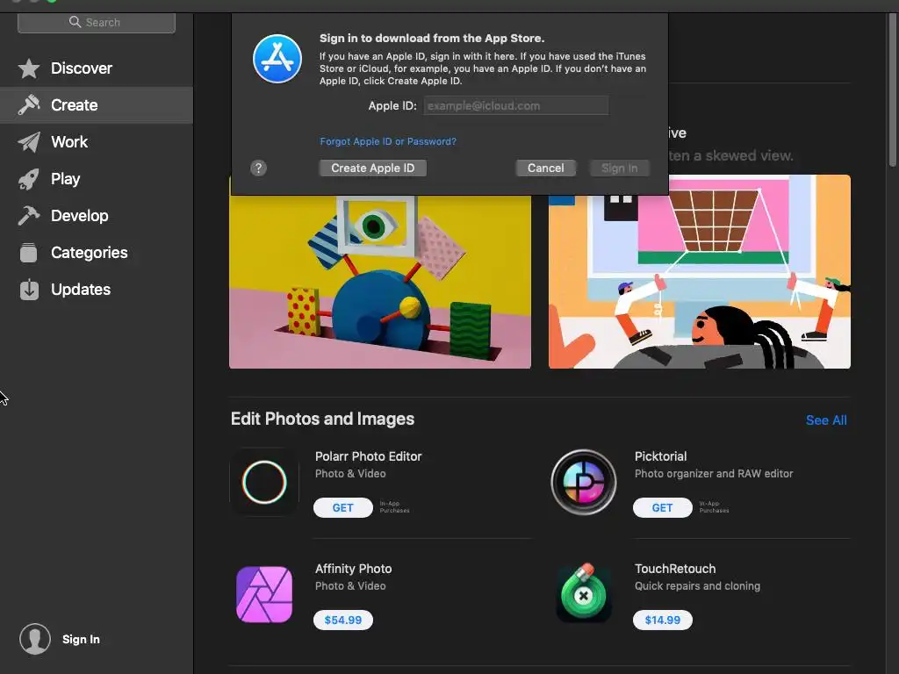This screenshot has height=674, width=899.
Task: Click the TouchRetouch app icon
Action: [584, 593]
